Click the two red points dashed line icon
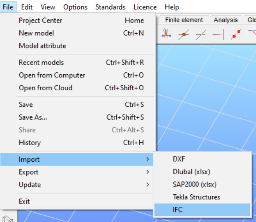 (236, 34)
